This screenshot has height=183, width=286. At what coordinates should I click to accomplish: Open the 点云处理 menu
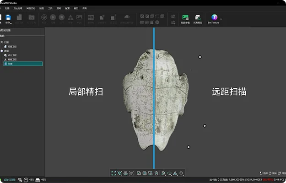(x=19, y=8)
